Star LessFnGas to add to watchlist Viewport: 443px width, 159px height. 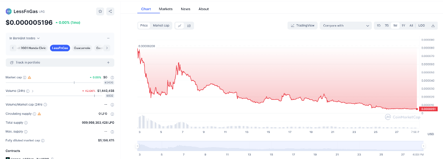coord(100,11)
